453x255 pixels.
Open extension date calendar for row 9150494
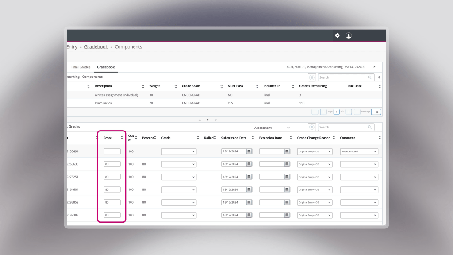pos(287,151)
